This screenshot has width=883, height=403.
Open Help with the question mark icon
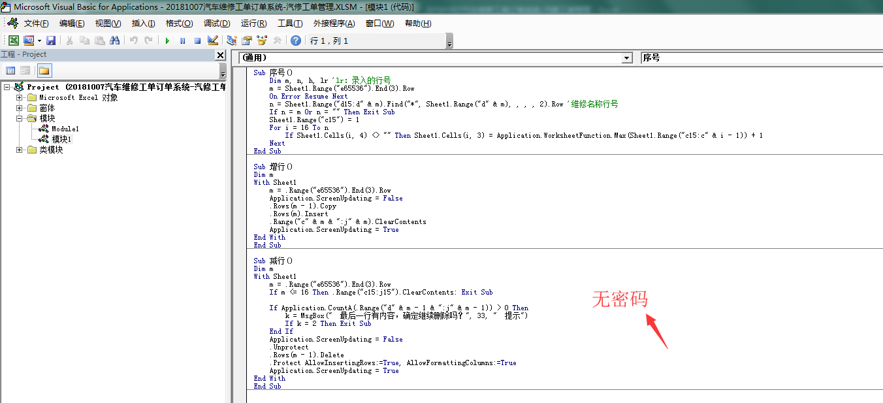[x=296, y=40]
